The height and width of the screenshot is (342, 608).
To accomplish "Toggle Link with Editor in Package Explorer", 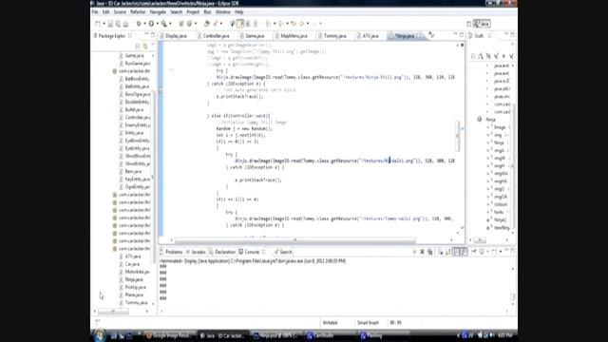I will click(145, 47).
